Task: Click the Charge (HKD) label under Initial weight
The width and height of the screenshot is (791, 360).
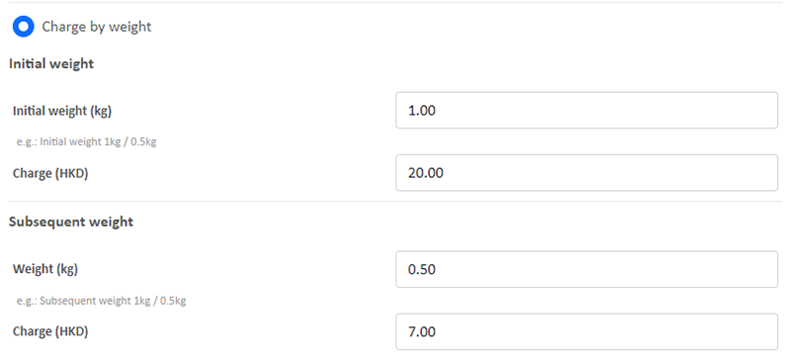Action: (x=50, y=173)
